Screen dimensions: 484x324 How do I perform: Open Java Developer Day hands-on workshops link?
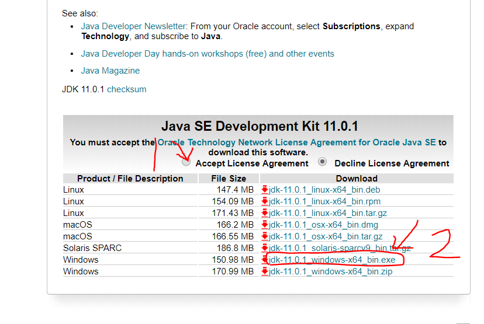tap(208, 54)
